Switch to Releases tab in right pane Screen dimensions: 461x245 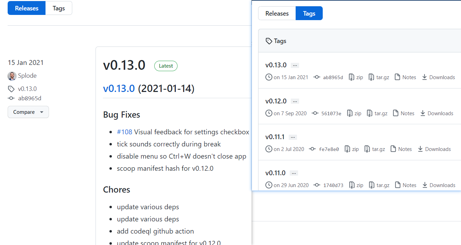[x=277, y=14]
